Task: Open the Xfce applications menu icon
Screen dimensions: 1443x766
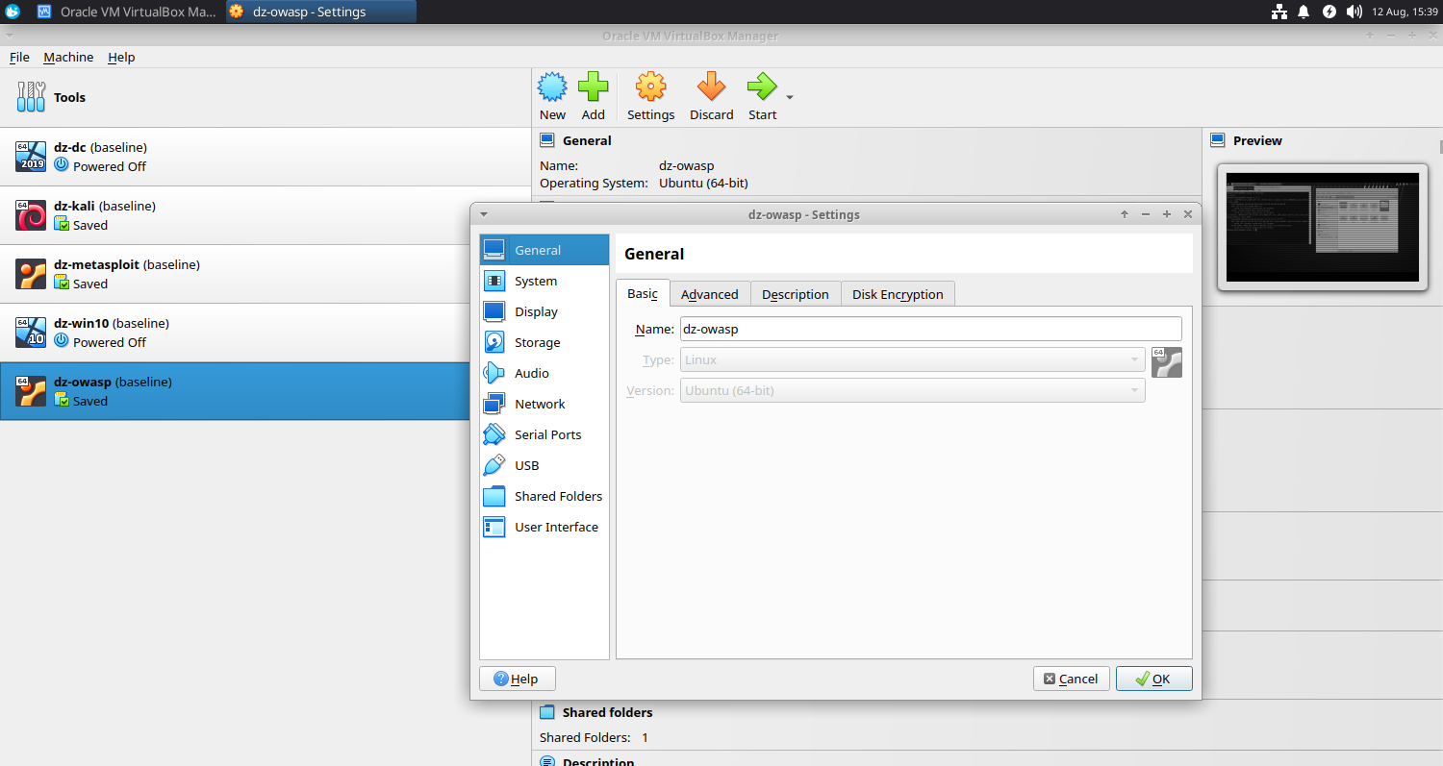Action: 13,12
